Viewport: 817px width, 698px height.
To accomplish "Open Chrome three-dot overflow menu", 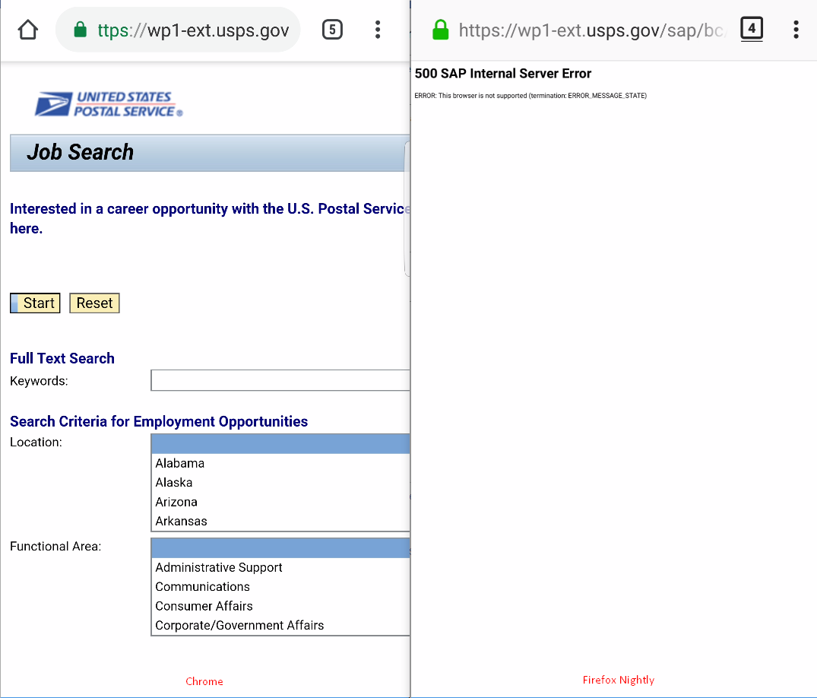I will coord(378,30).
